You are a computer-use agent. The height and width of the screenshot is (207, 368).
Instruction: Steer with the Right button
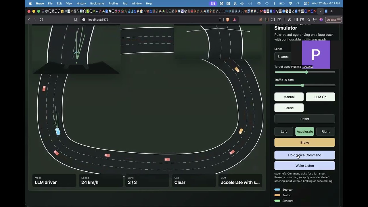(x=326, y=131)
